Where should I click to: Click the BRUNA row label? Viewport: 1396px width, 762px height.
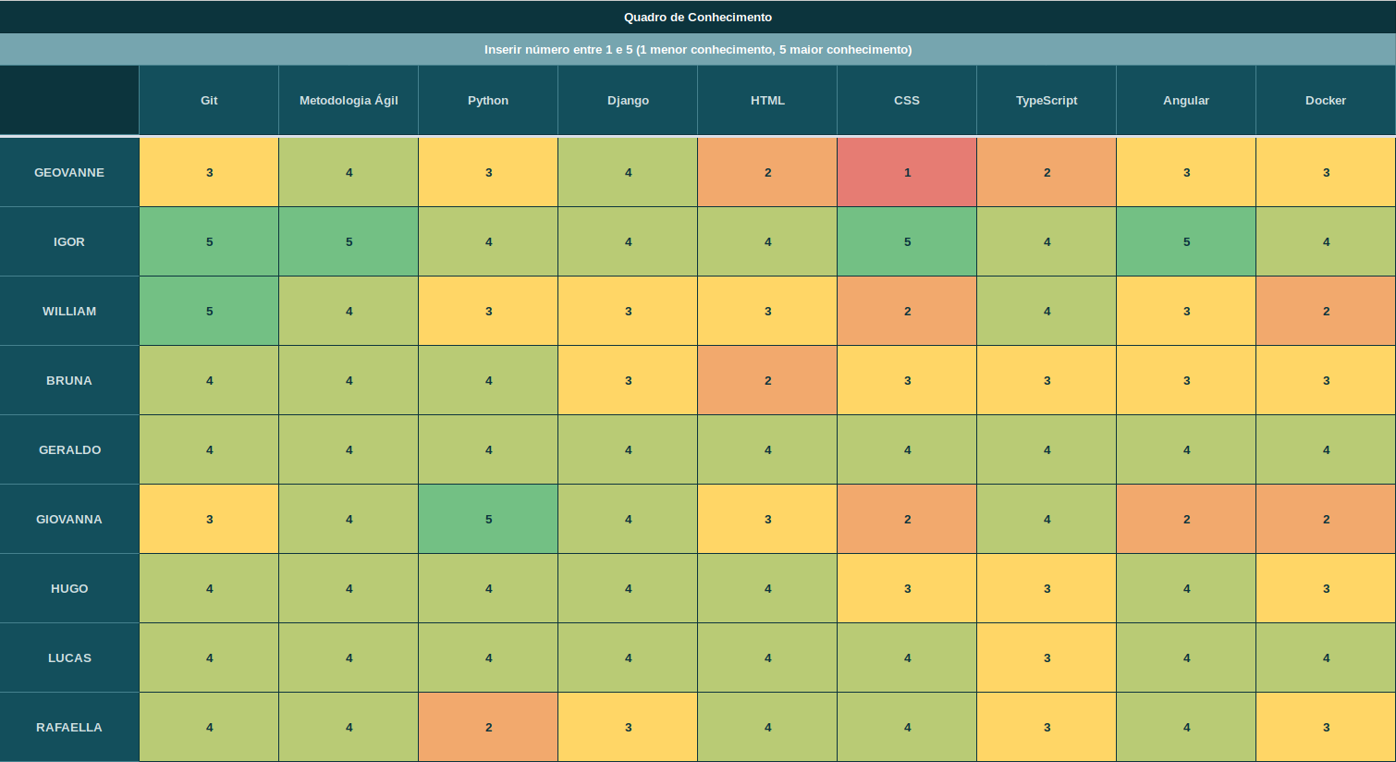(69, 380)
